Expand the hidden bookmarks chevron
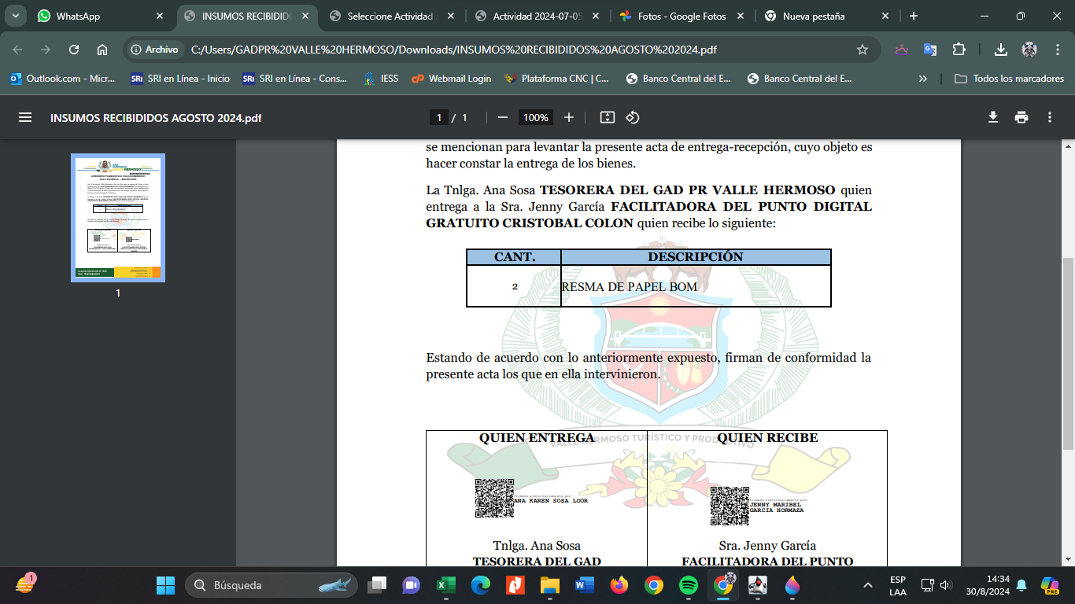The width and height of the screenshot is (1075, 604). 922,79
